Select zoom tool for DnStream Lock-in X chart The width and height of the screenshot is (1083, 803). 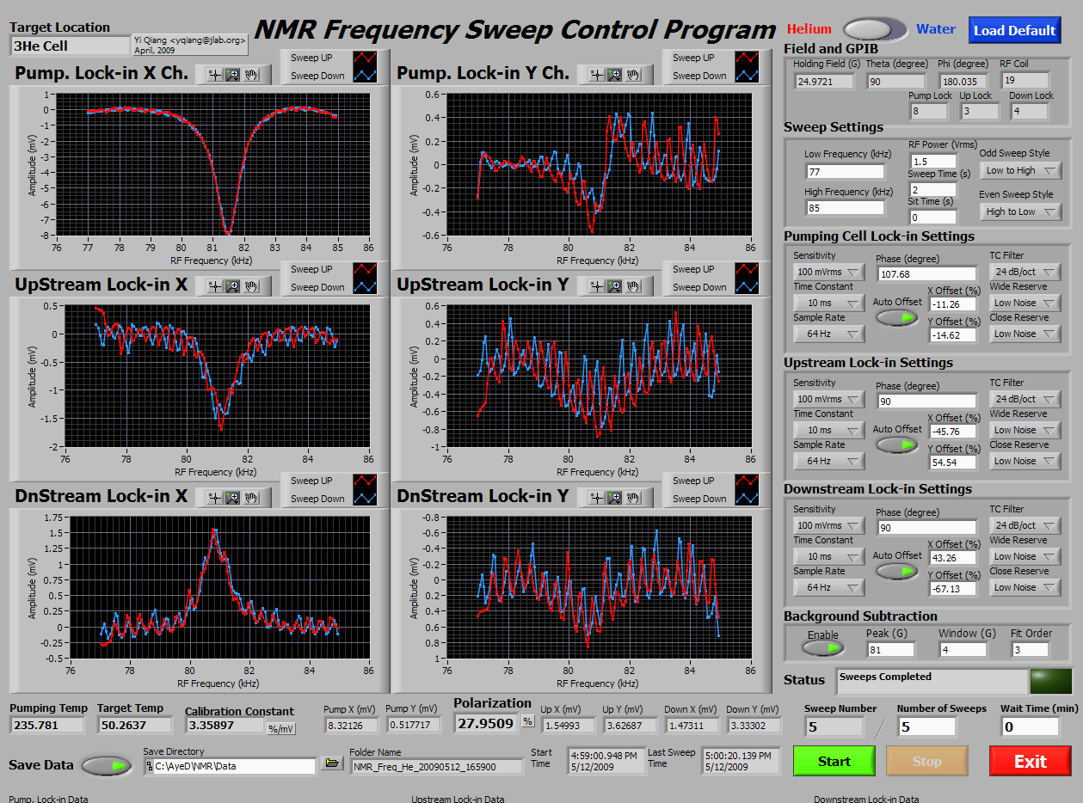232,497
